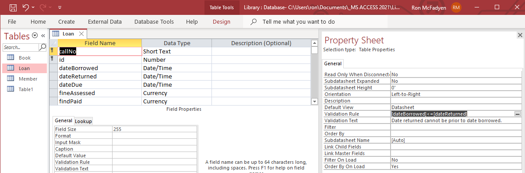Select the Loan document tab
This screenshot has height=173, width=525.
(x=68, y=34)
